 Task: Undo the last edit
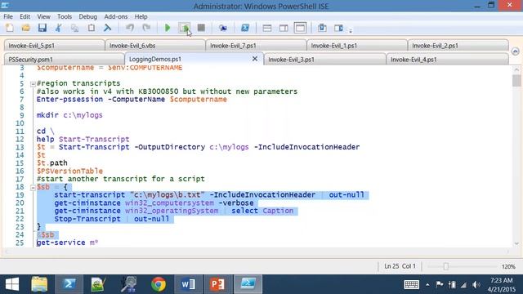130,28
